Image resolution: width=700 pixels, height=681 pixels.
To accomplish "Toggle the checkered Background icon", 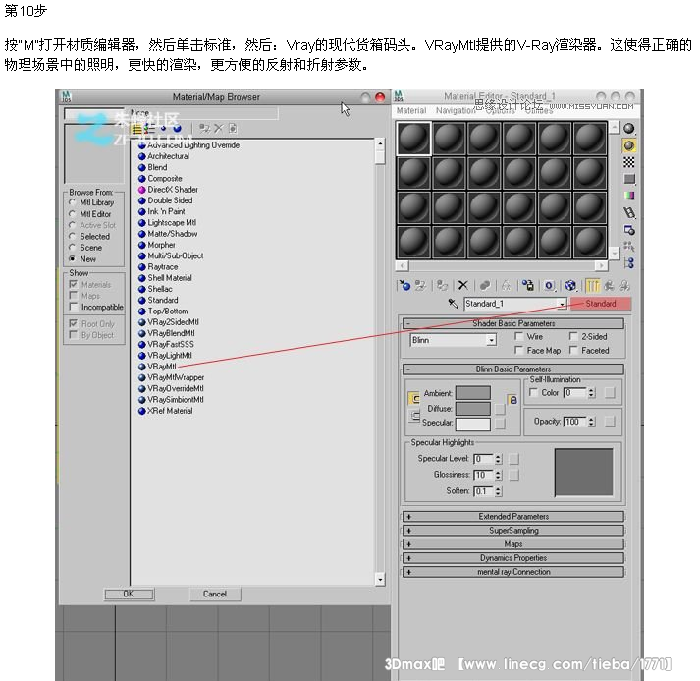I will coord(629,162).
